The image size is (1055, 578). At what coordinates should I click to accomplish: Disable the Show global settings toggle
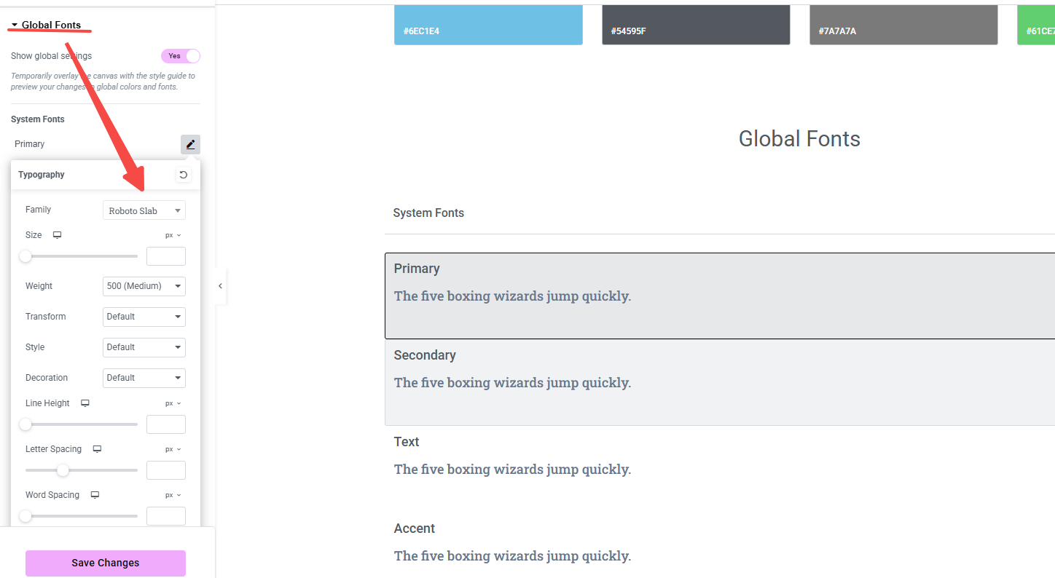181,55
